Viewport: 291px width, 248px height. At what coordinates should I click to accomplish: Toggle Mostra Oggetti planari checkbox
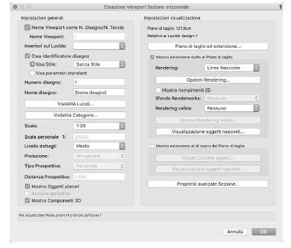(27, 186)
